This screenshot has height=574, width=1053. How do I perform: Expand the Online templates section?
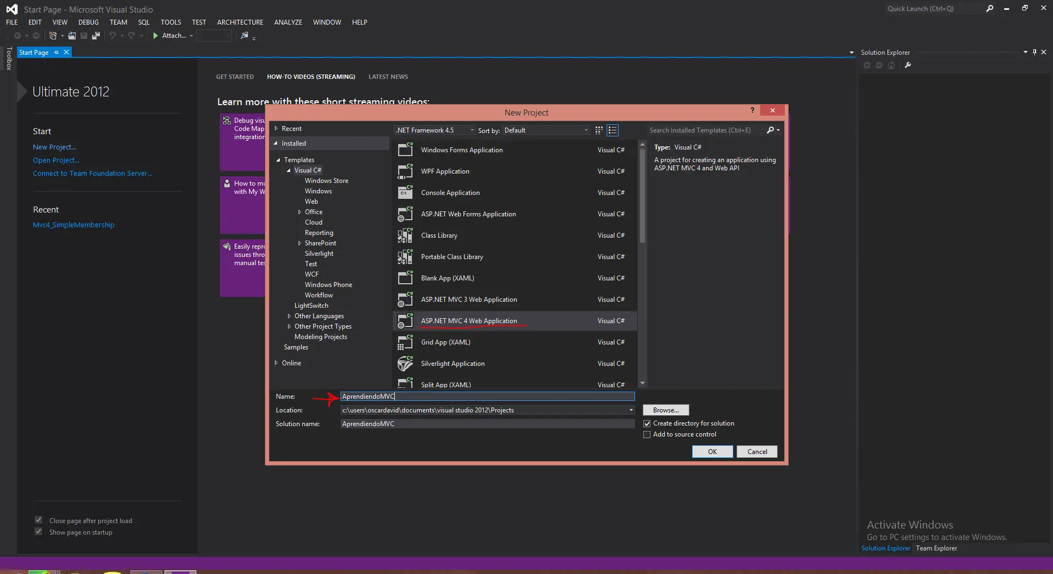coord(276,363)
